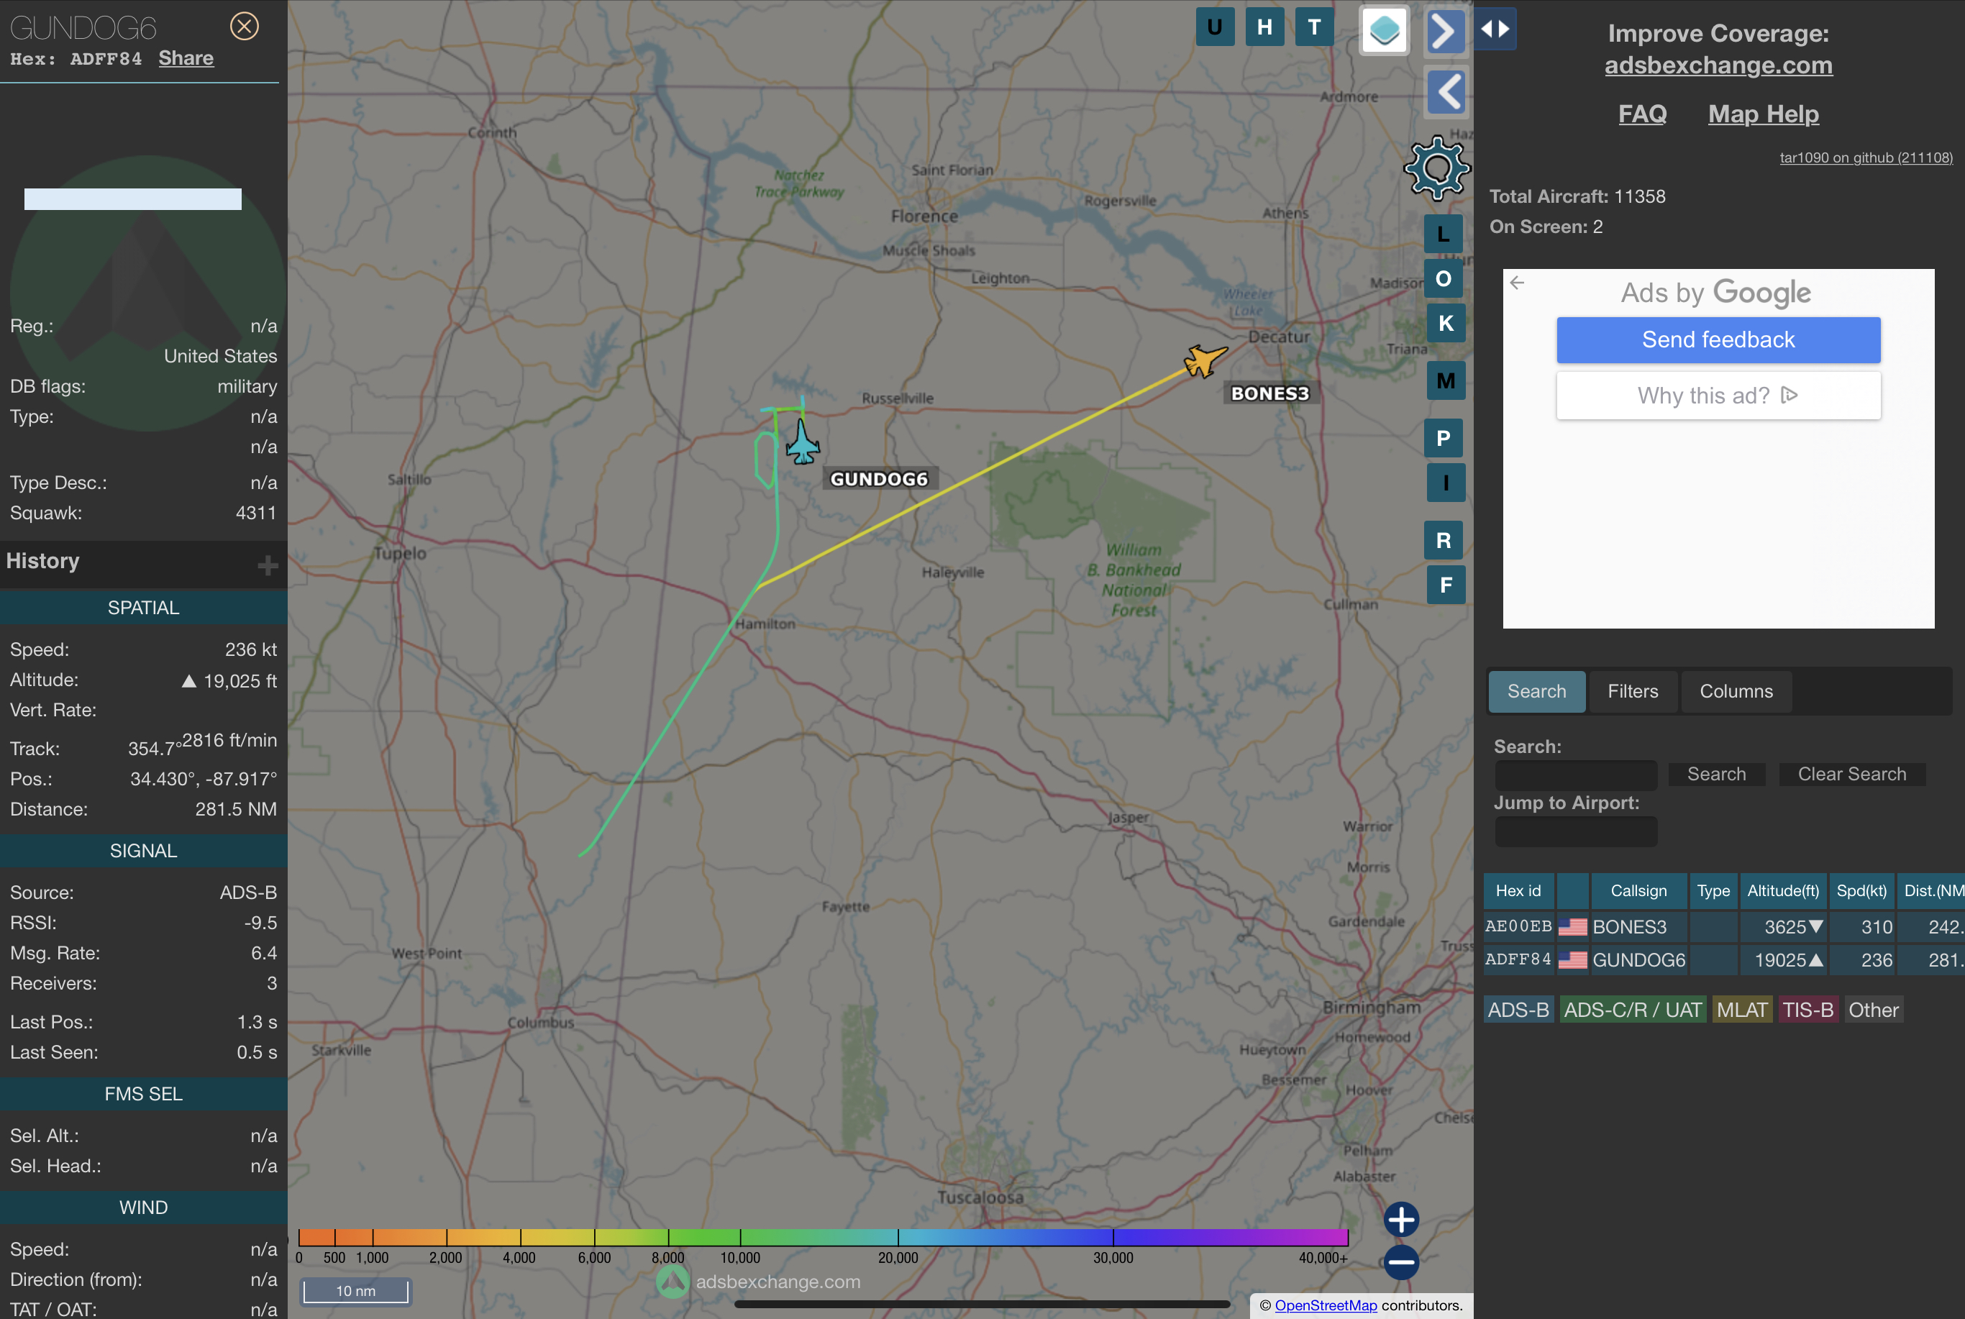
Task: Click the Other source legend label
Action: 1874,1010
